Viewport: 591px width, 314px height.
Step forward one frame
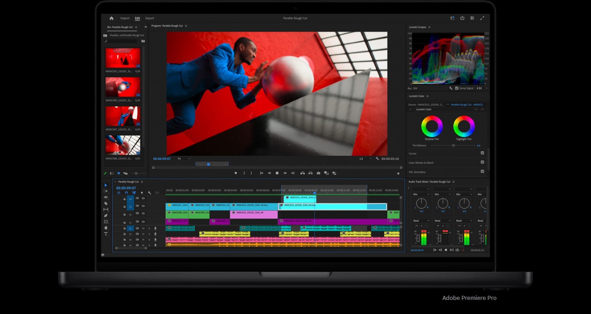pyautogui.click(x=285, y=173)
